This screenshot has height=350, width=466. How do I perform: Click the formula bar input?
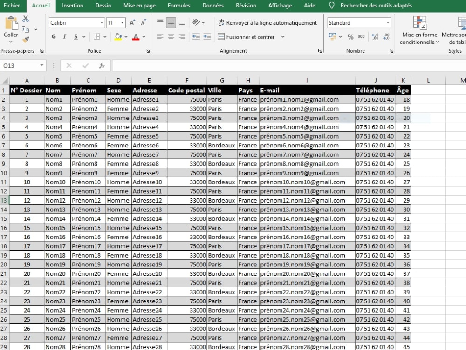click(288, 65)
